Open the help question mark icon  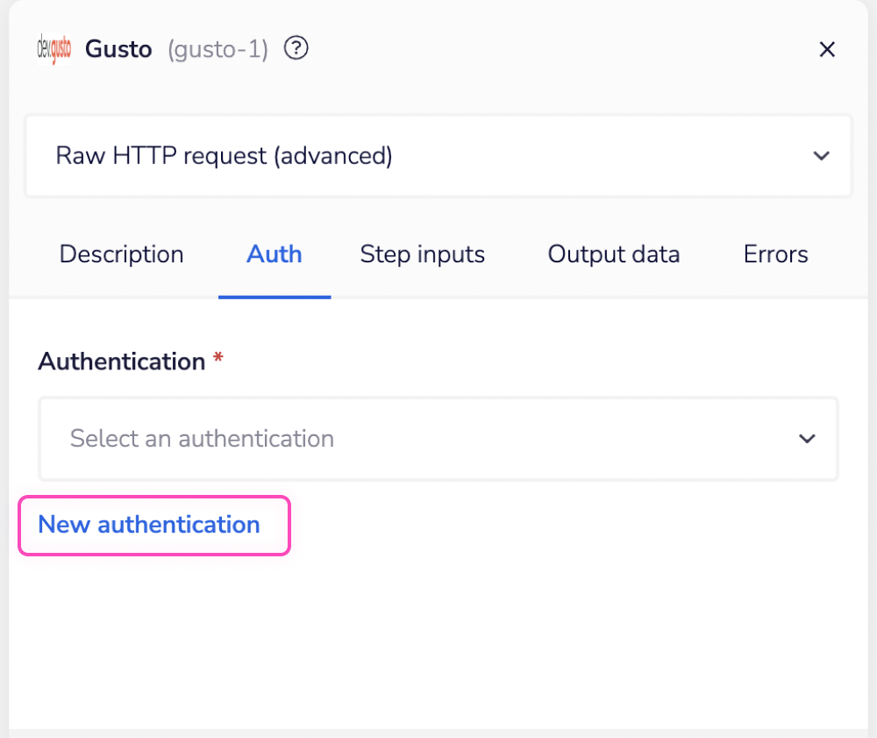click(x=296, y=48)
